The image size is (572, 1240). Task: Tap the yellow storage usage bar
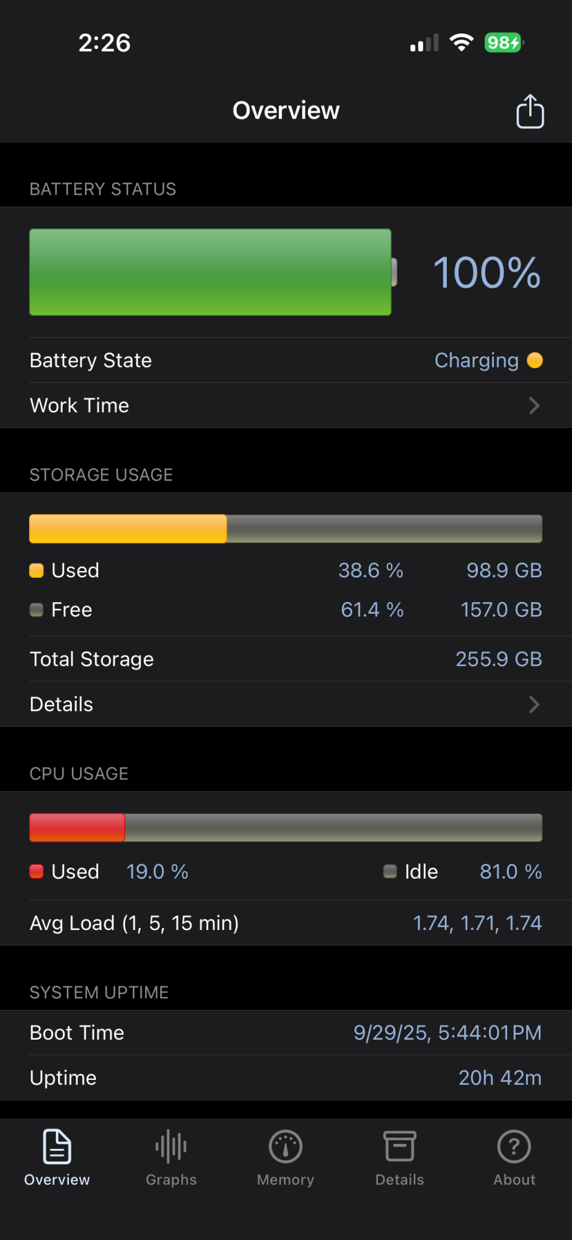(128, 529)
